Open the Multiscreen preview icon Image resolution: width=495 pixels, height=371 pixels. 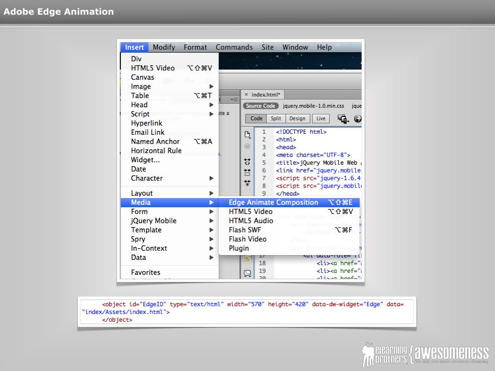tap(343, 119)
